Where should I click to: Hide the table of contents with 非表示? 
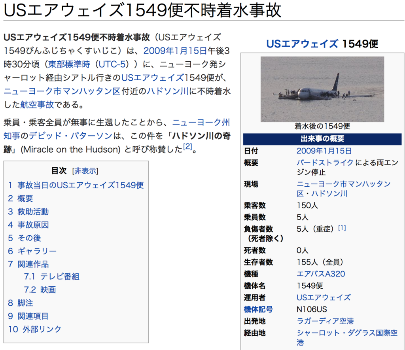pos(85,171)
